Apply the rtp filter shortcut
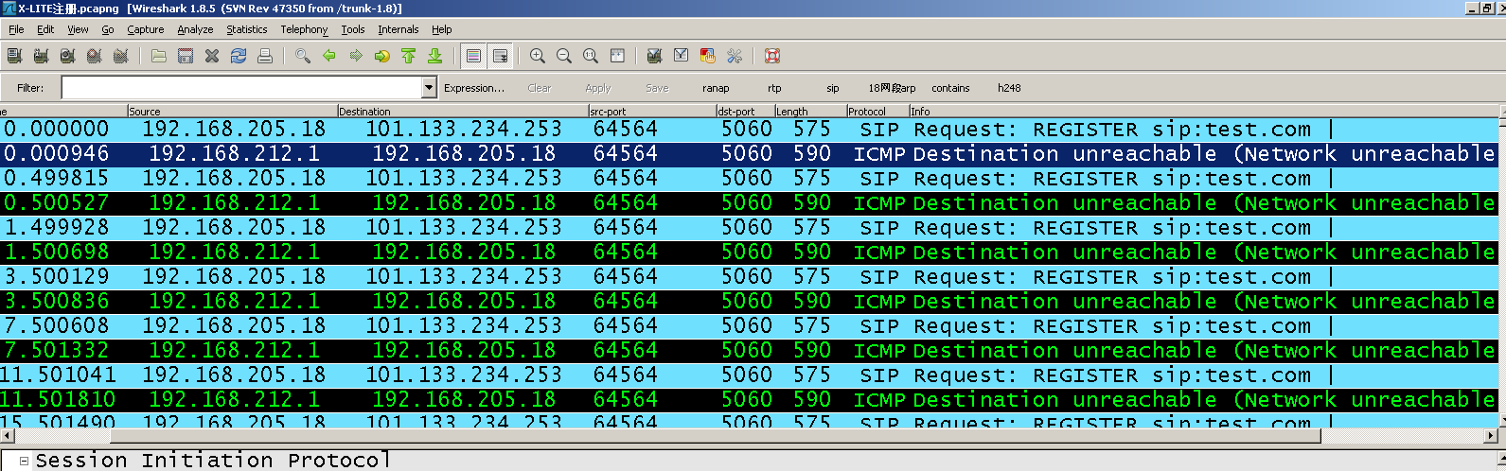The image size is (1506, 471). coord(774,88)
